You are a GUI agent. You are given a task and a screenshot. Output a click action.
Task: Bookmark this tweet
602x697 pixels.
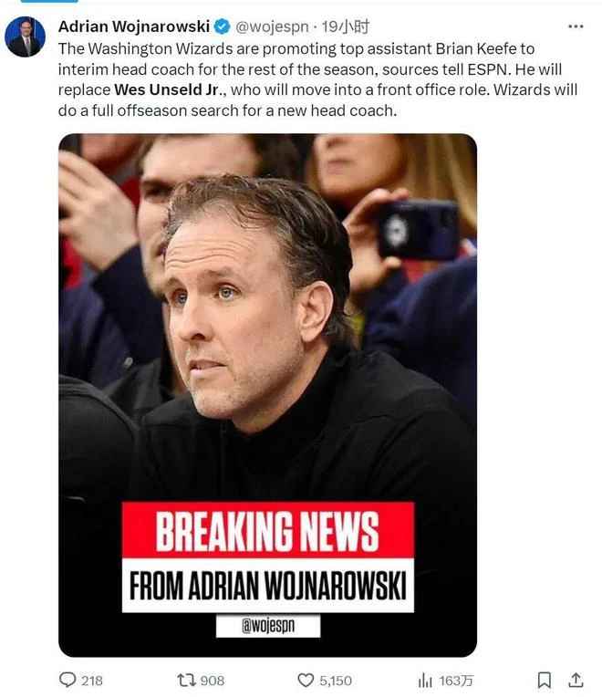[x=545, y=680]
